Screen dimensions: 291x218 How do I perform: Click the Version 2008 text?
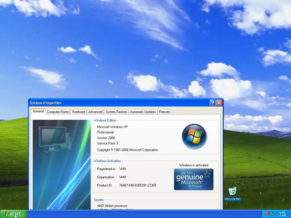pyautogui.click(x=106, y=138)
